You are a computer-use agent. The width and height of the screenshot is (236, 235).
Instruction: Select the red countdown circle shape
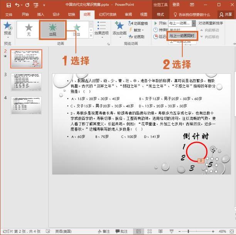click(197, 152)
